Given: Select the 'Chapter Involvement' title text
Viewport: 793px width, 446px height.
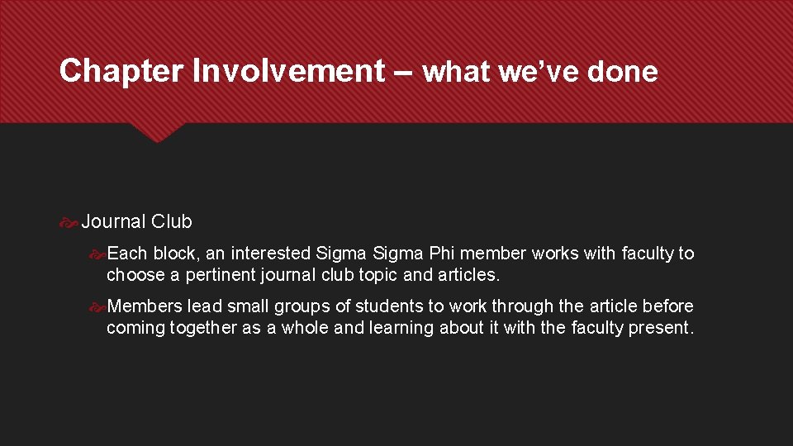Looking at the screenshot, I should pyautogui.click(x=222, y=71).
